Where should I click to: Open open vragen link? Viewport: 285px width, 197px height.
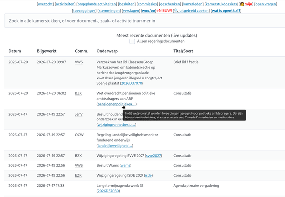click(x=266, y=4)
